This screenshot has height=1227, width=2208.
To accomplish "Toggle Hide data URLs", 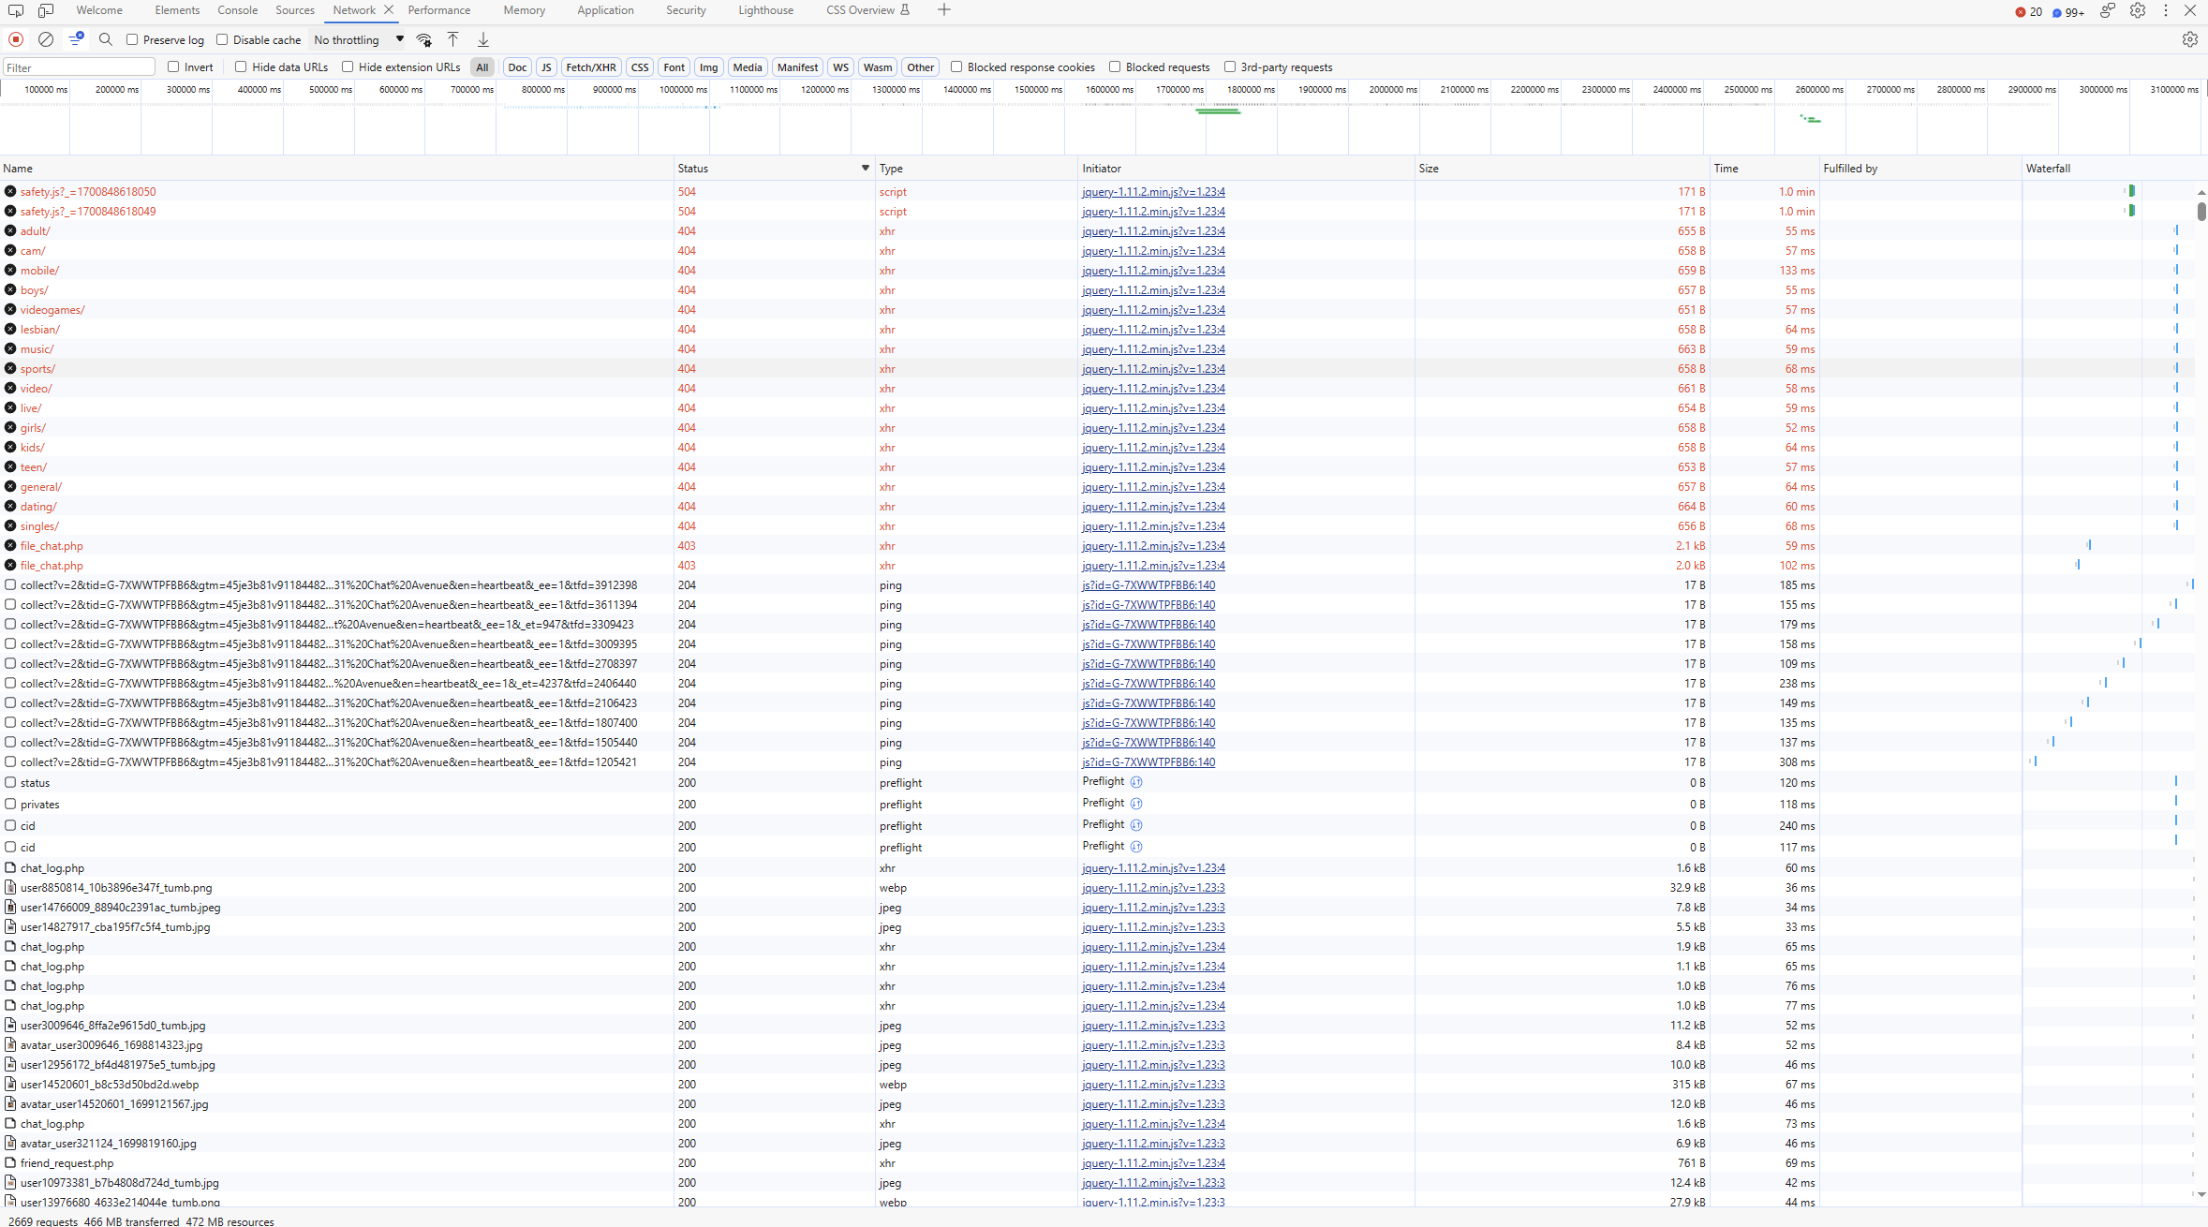I will pyautogui.click(x=241, y=67).
